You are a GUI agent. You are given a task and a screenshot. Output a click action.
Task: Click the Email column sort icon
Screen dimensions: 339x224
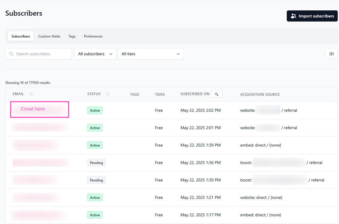[x=31, y=94]
